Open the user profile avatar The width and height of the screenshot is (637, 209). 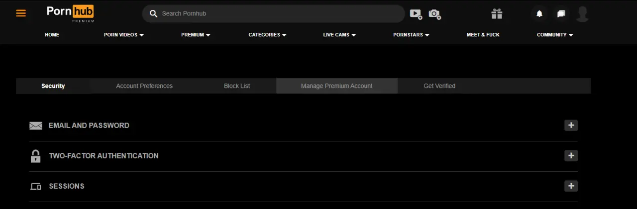(582, 14)
